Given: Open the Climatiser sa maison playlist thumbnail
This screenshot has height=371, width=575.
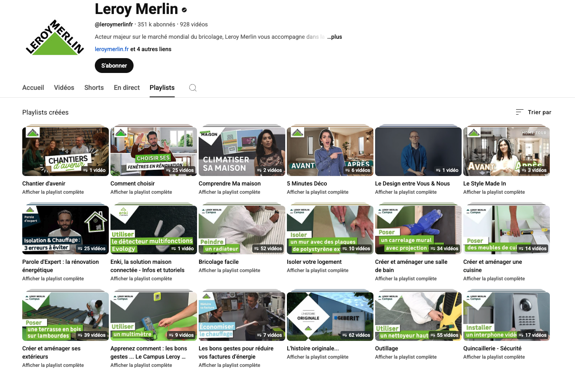Looking at the screenshot, I should click(242, 152).
